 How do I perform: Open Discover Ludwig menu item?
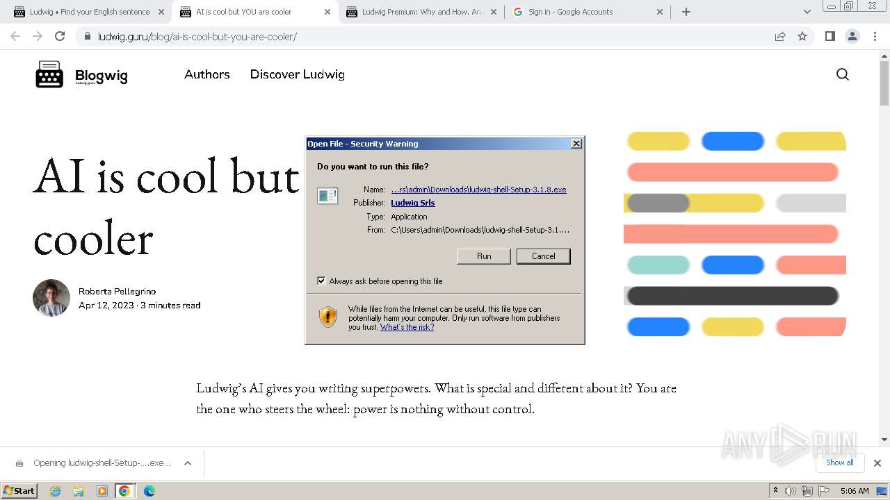click(298, 74)
